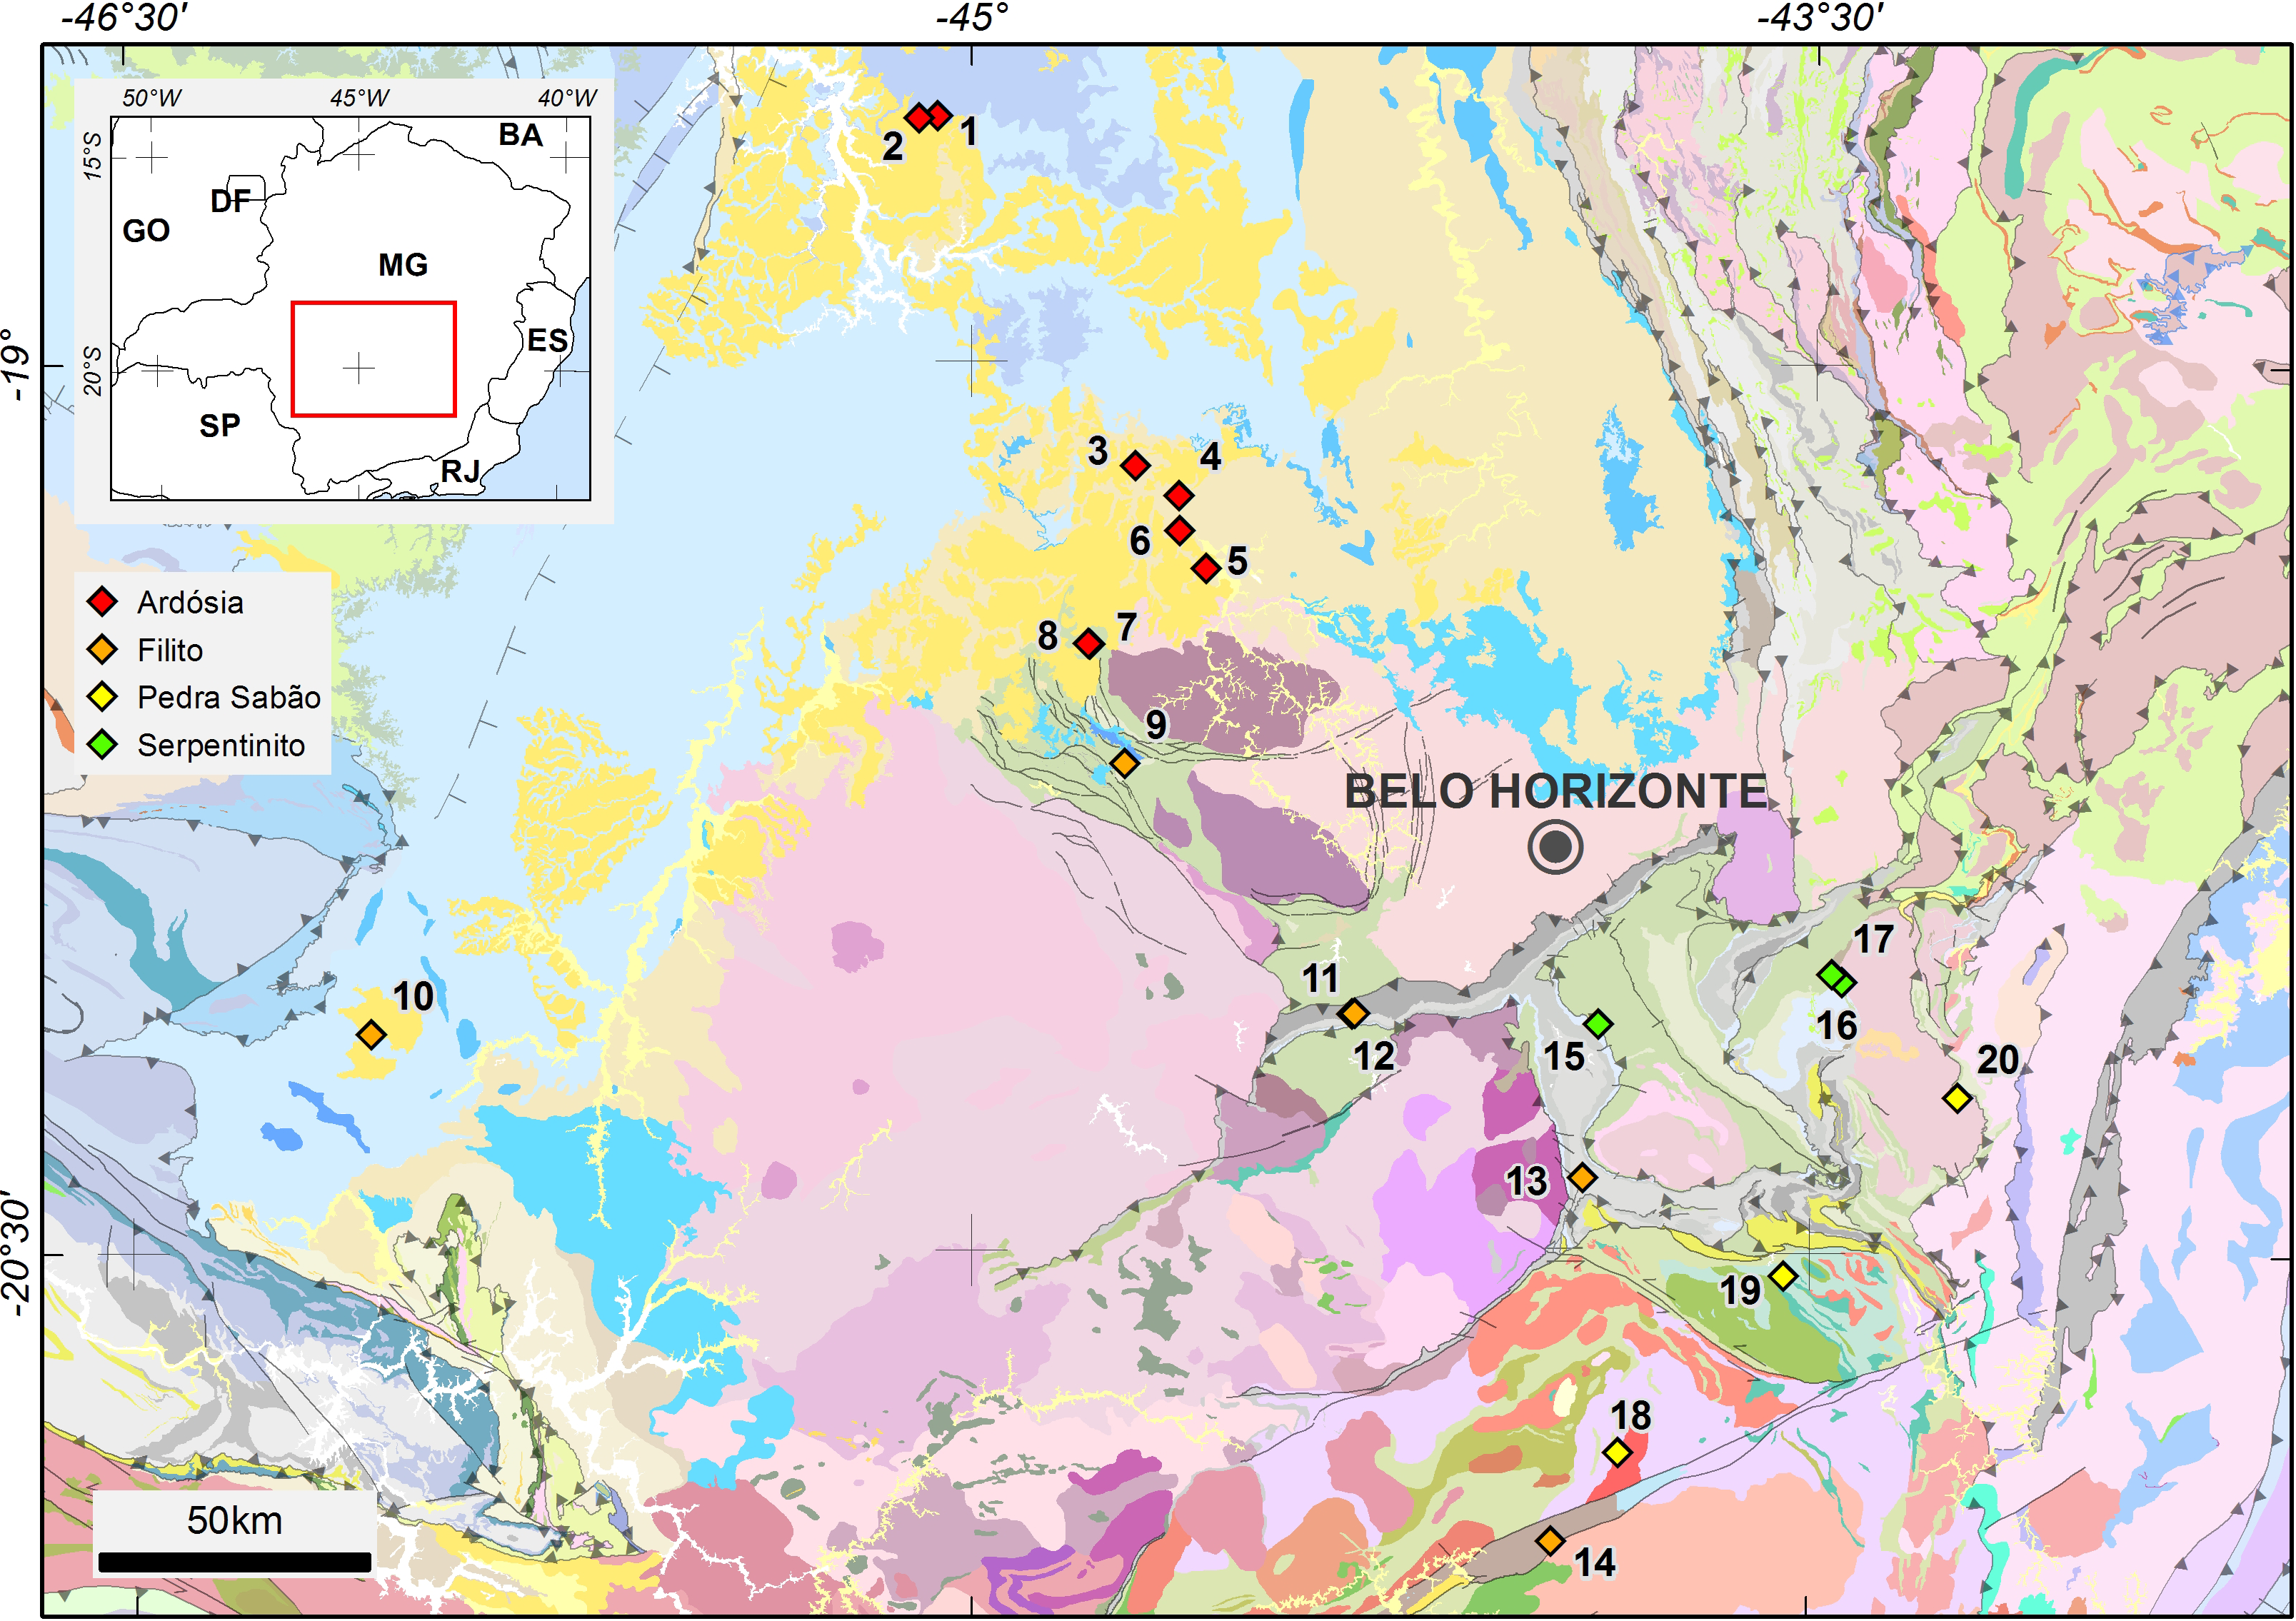
Task: Select the yellow diamond marker labeled 19
Action: pos(1783,1276)
